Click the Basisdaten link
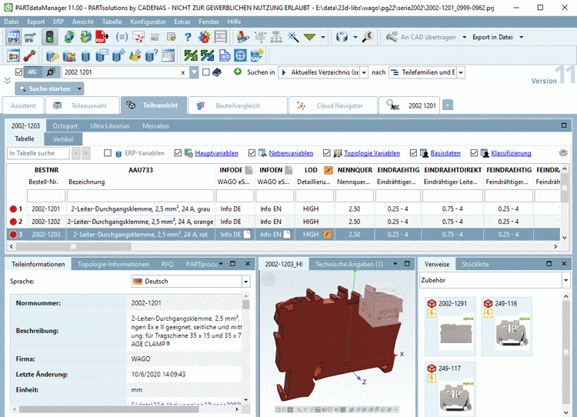The height and width of the screenshot is (417, 577). pos(445,153)
